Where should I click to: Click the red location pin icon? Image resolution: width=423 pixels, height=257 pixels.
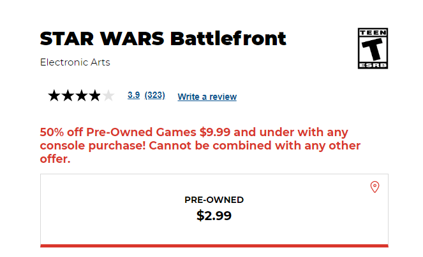375,187
